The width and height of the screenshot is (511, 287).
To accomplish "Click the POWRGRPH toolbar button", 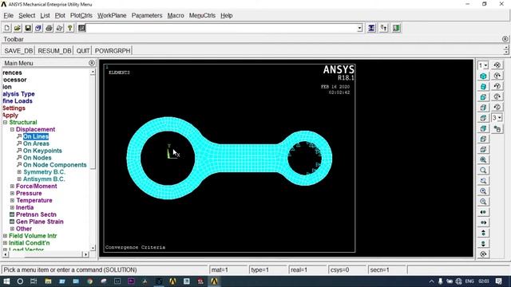I will (113, 51).
